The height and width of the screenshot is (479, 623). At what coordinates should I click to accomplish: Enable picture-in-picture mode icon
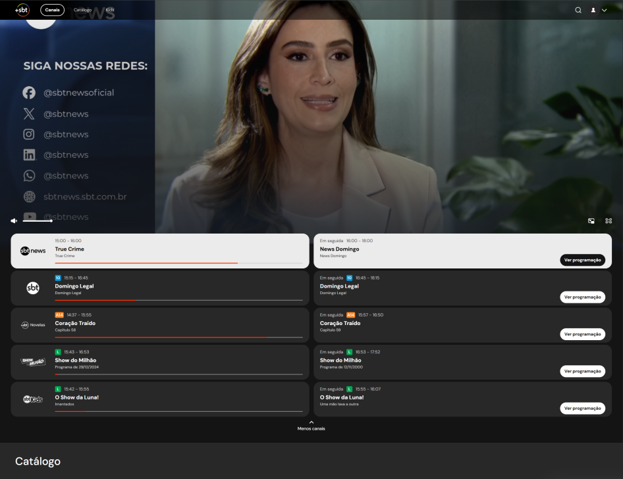[x=591, y=221]
